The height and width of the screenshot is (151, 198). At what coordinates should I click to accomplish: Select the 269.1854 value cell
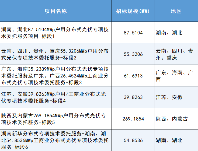[133, 119]
